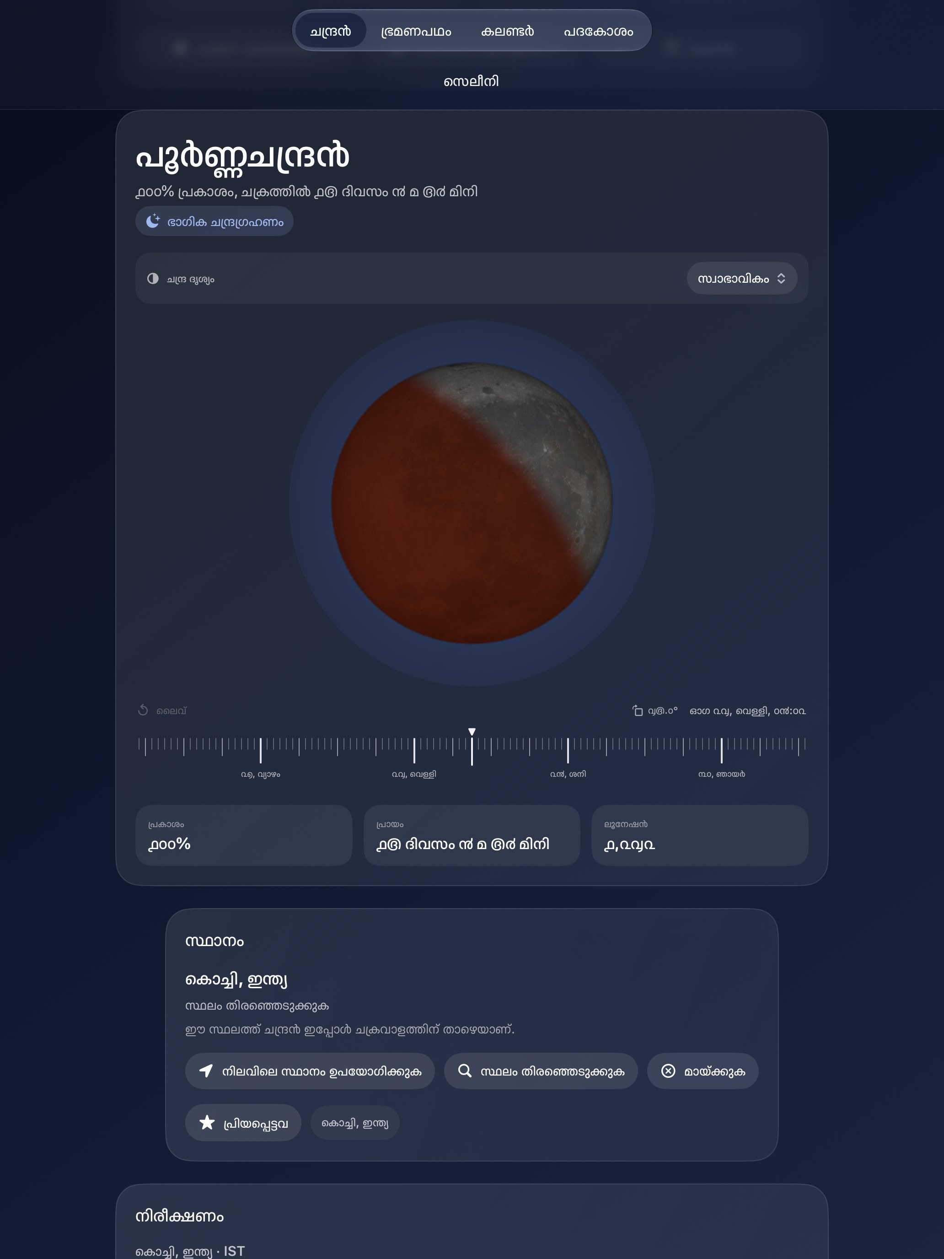Click the crescent moon icon in eclipse badge
944x1259 pixels.
tap(153, 221)
